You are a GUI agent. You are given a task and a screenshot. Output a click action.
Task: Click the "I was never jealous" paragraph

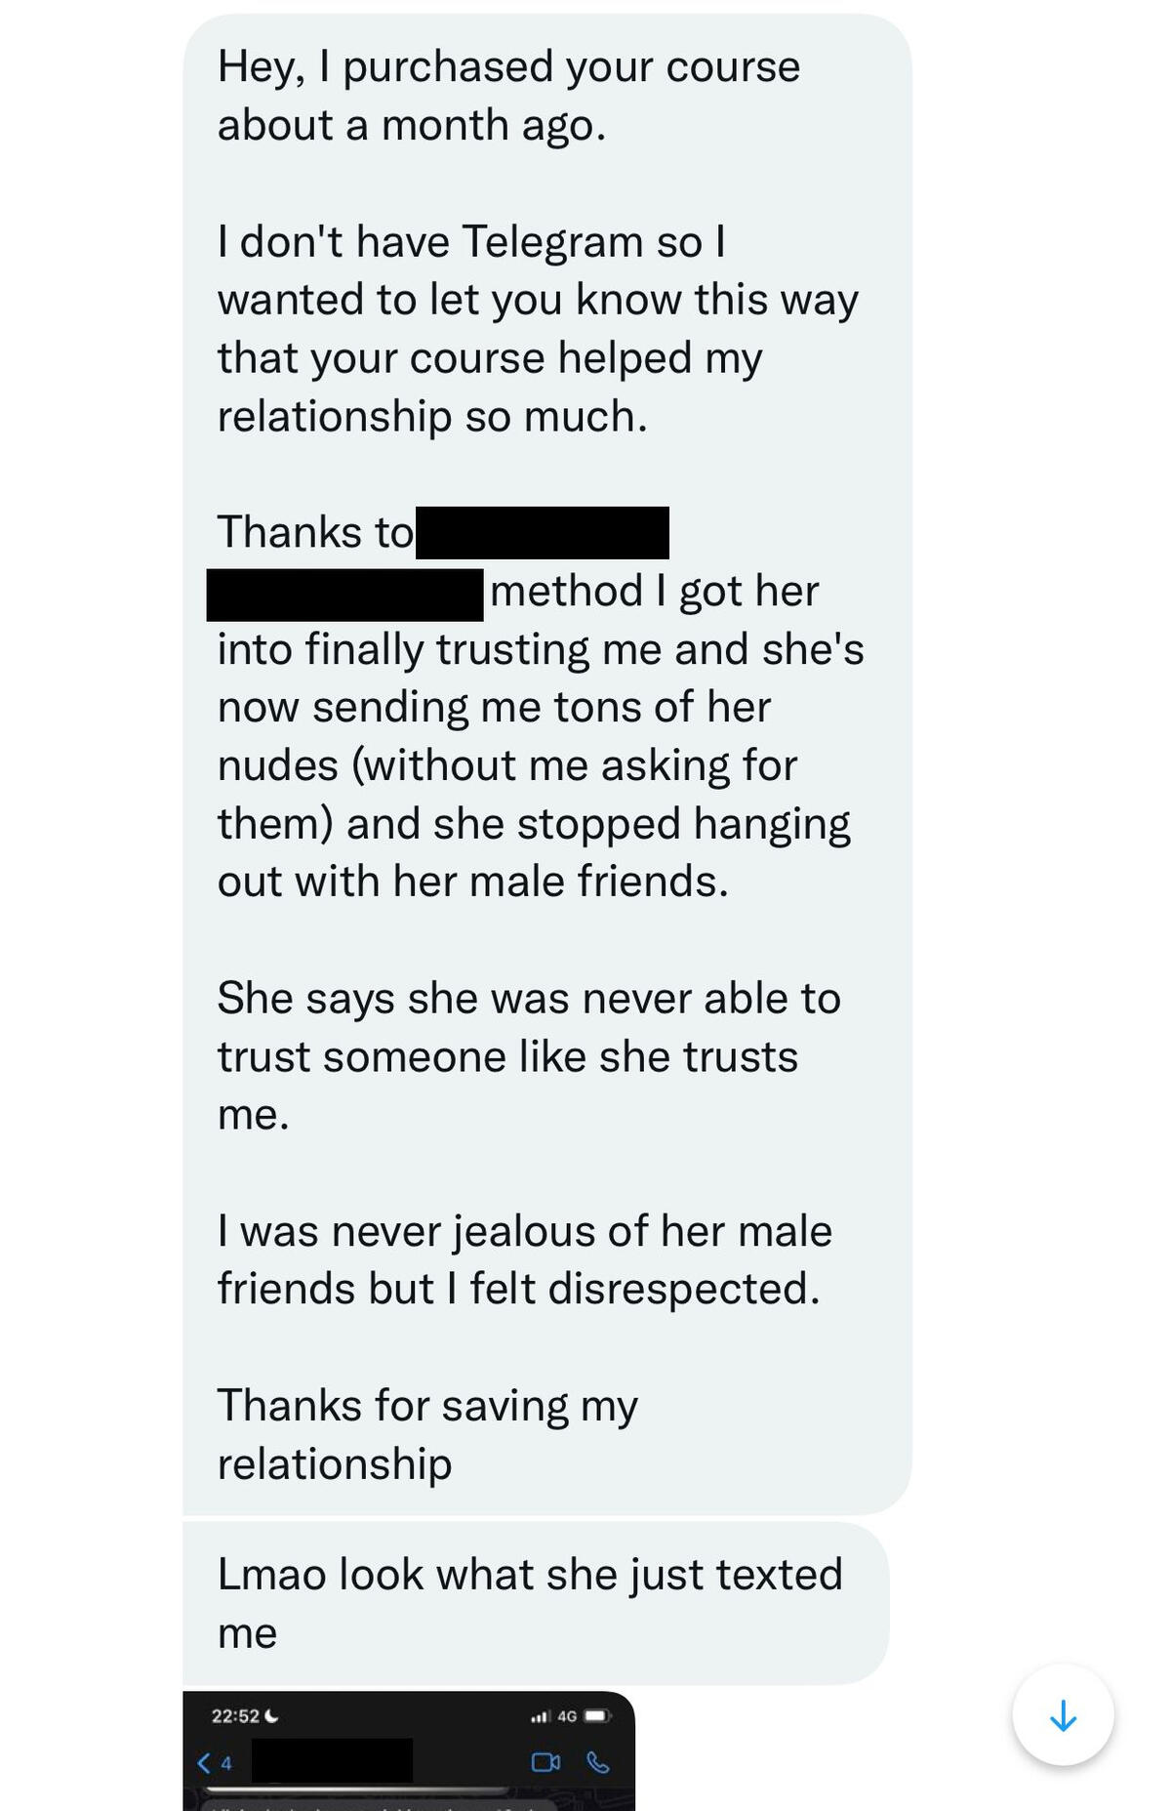pos(524,1259)
